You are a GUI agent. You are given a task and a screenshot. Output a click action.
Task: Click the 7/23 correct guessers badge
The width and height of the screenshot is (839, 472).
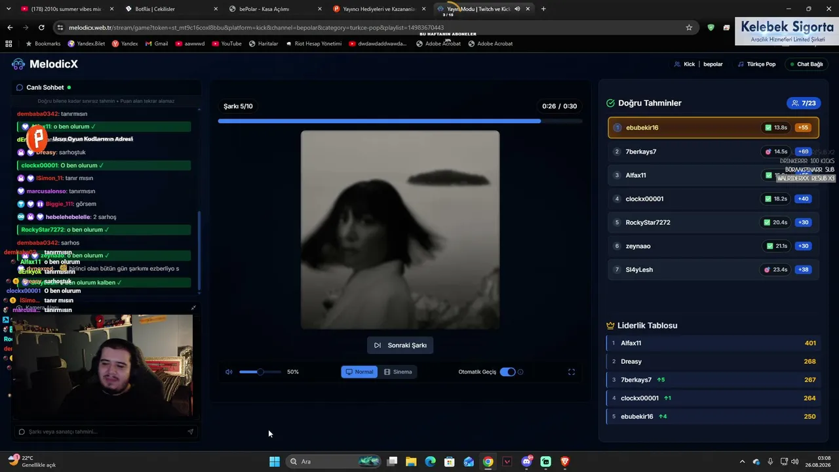coord(804,103)
